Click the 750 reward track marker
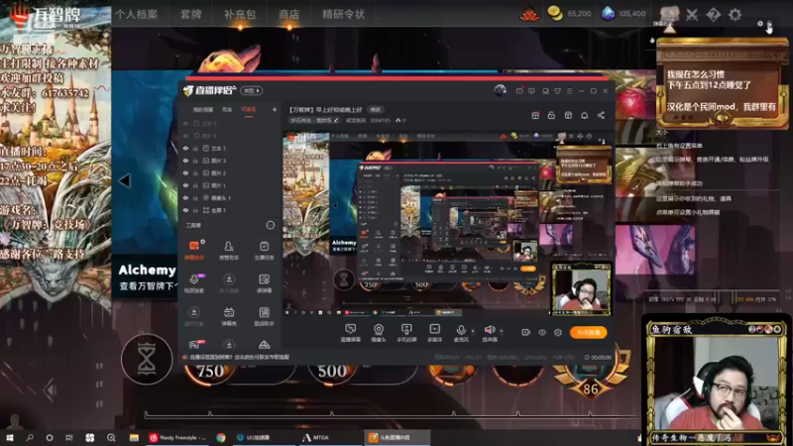 pyautogui.click(x=210, y=371)
